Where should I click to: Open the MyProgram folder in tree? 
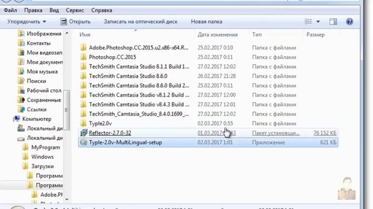pos(45,147)
